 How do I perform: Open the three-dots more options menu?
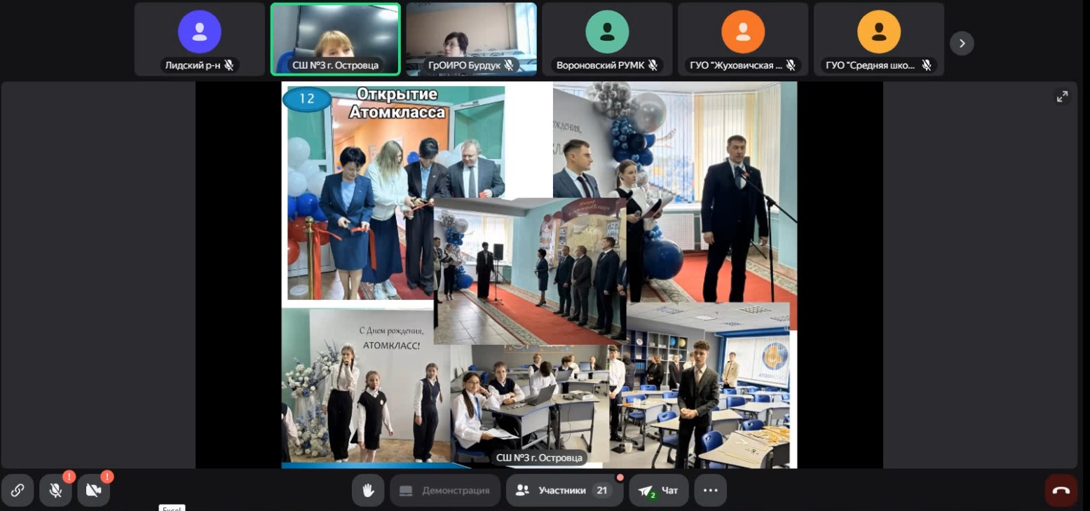click(x=710, y=491)
